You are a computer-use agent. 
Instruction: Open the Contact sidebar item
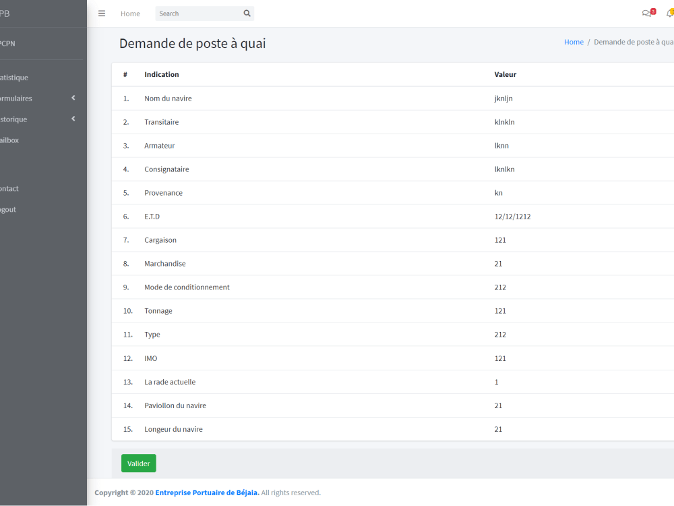point(9,188)
